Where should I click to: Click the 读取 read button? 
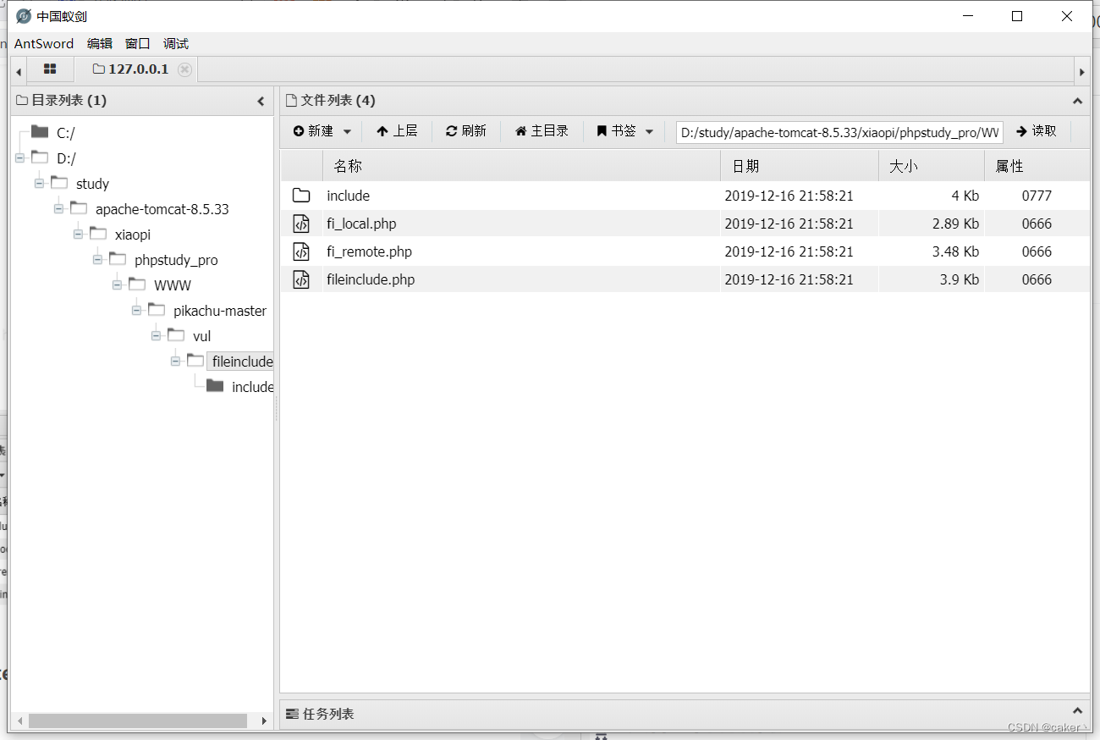[x=1037, y=131]
